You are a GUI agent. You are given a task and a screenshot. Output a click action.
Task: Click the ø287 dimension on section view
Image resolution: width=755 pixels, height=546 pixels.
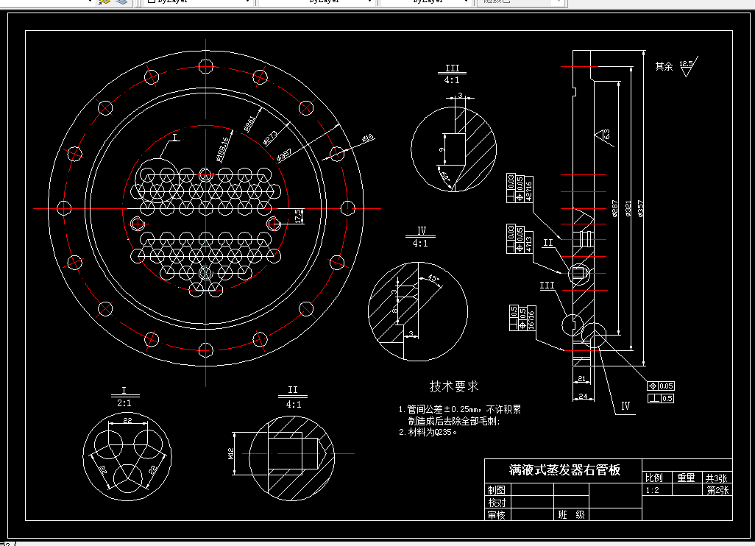(x=615, y=208)
